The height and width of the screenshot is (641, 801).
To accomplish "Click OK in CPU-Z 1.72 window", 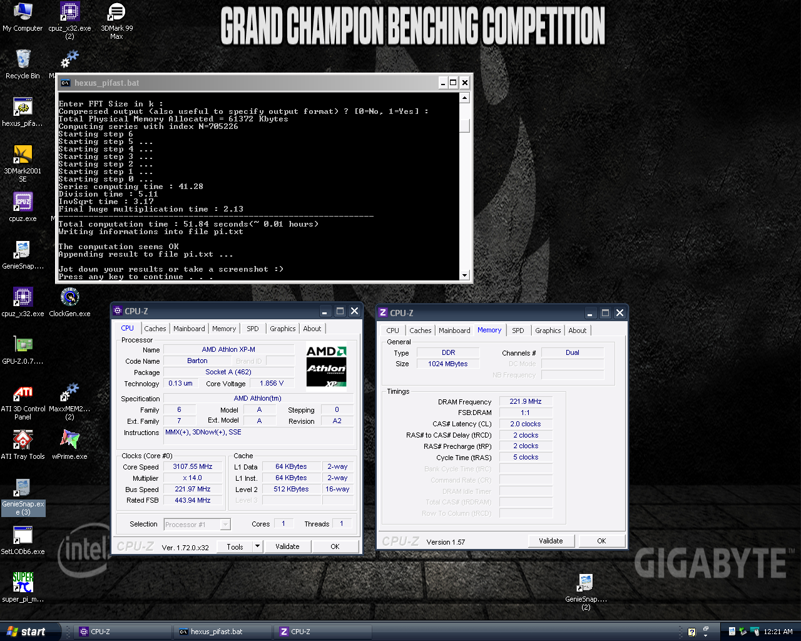I will click(x=335, y=546).
